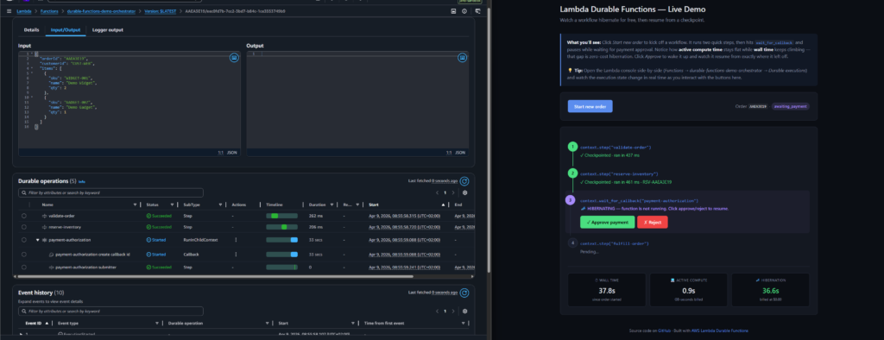This screenshot has width=884, height=340.
Task: Select the payment-authorization row radio button
Action: (23, 240)
